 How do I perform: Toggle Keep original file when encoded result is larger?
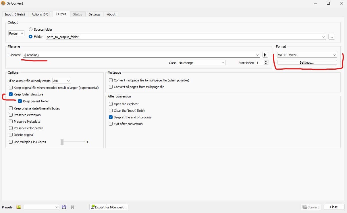11,88
